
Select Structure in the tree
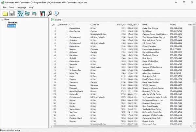coord(12,23)
